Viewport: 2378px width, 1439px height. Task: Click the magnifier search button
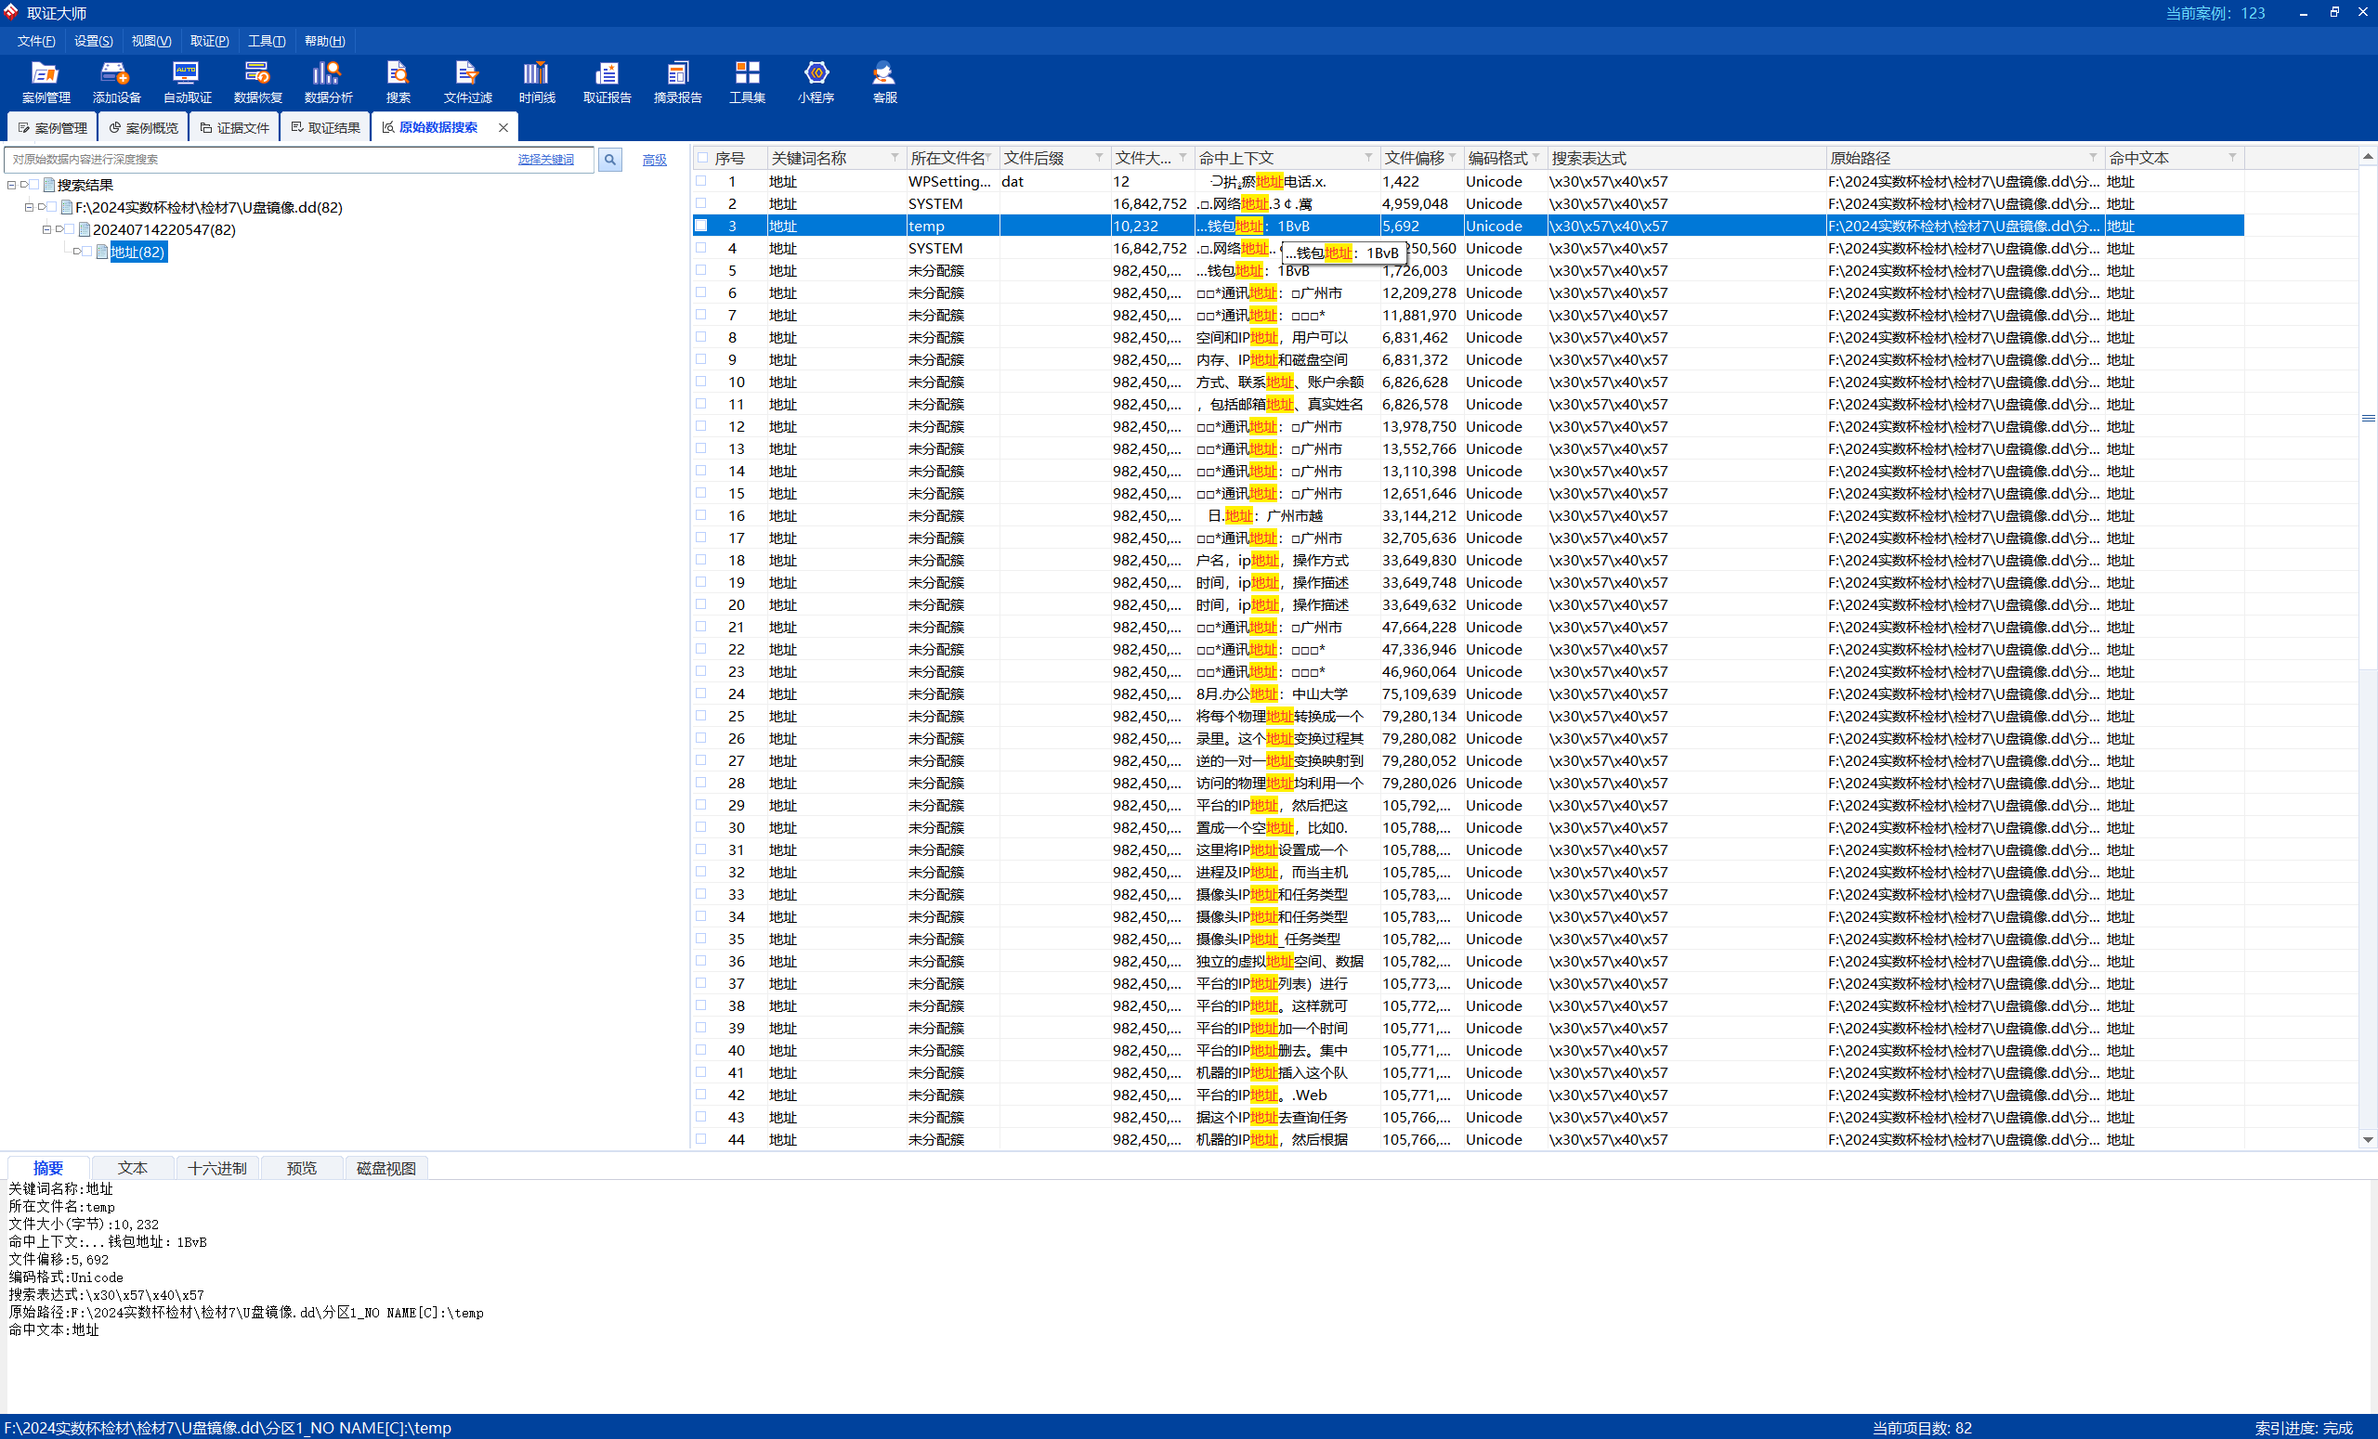tap(610, 160)
